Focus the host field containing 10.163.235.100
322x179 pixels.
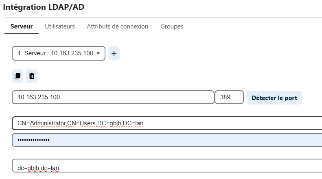(113, 97)
